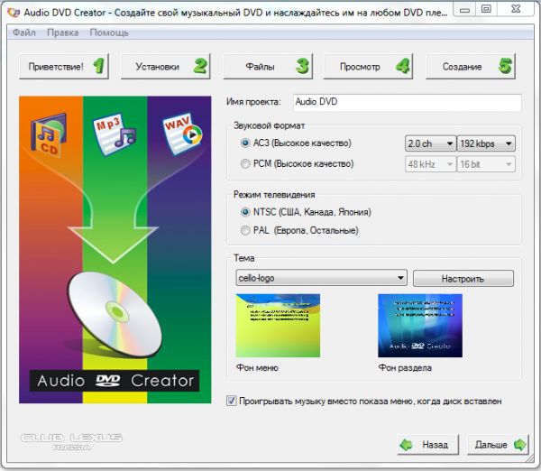Minimize the Audio DVD Creator window
This screenshot has height=471, width=541.
pyautogui.click(x=464, y=10)
